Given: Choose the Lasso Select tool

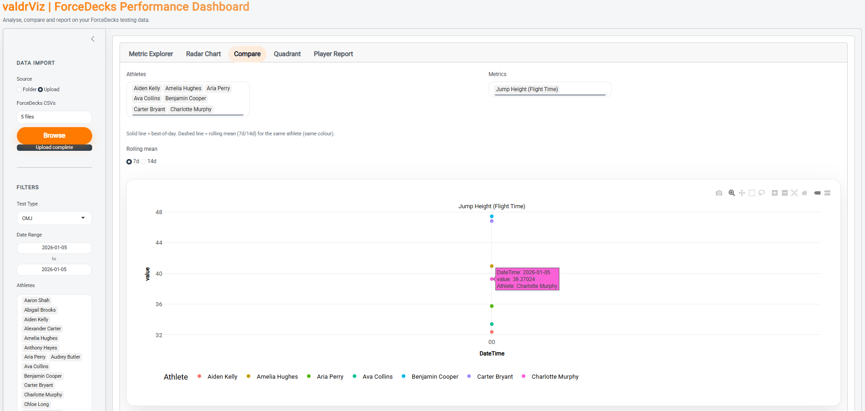Looking at the screenshot, I should coord(761,193).
